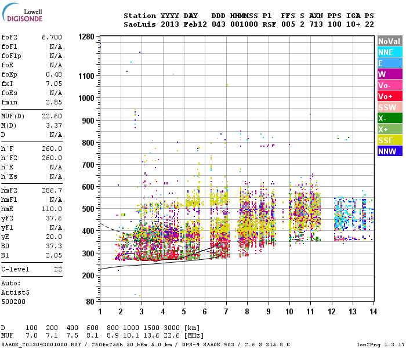Image resolution: width=406 pixels, height=348 pixels.
Task: Select the SSE yellow legend swatch
Action: coord(390,140)
